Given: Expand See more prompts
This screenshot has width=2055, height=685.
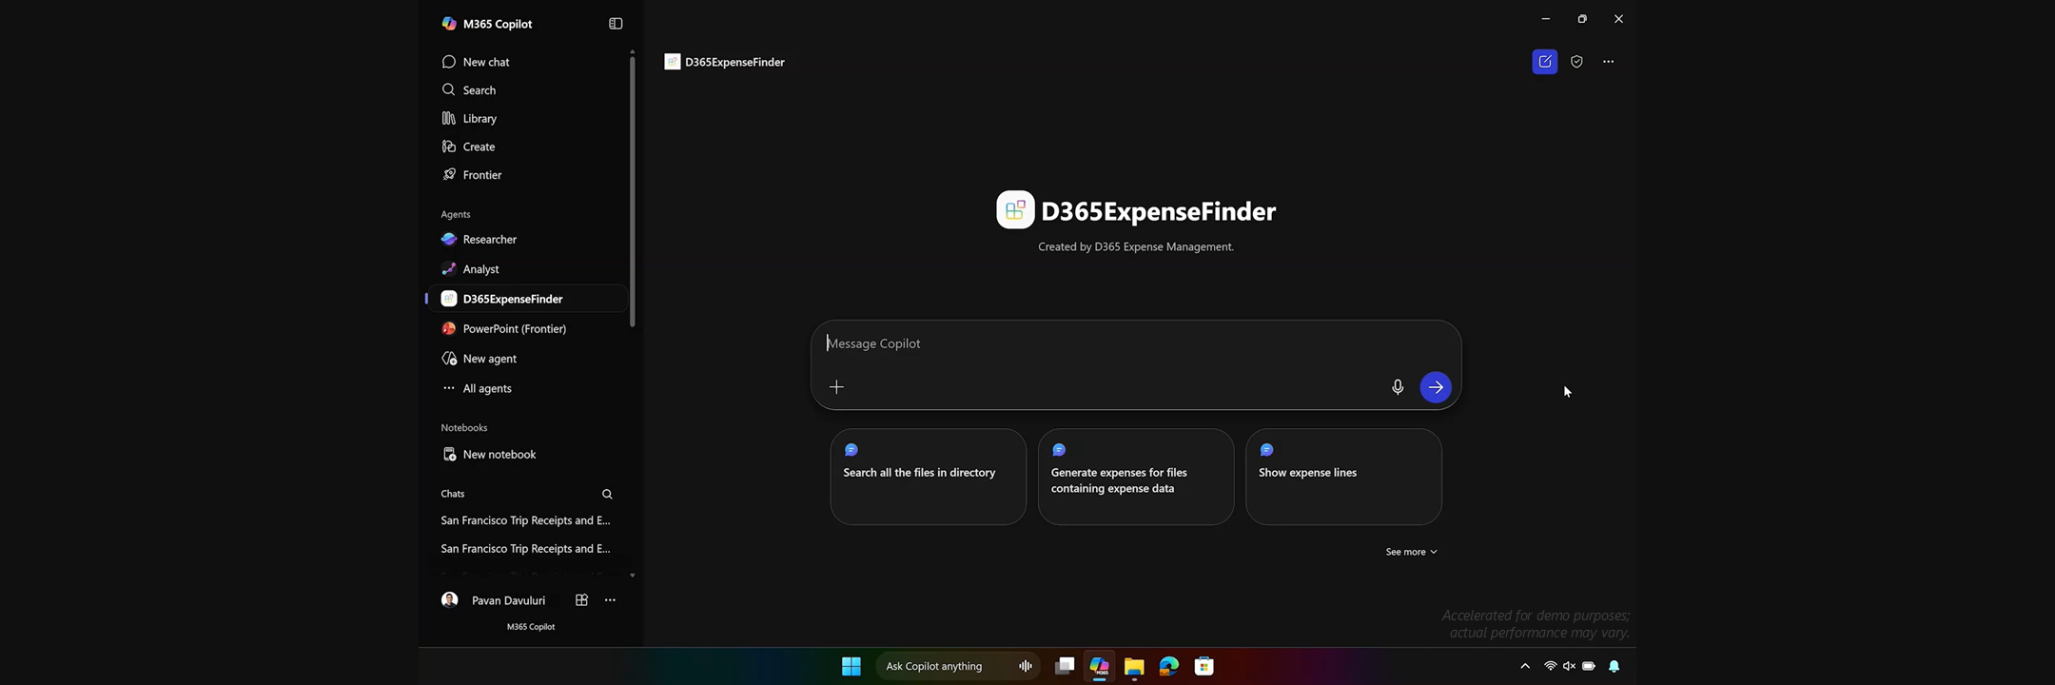Looking at the screenshot, I should tap(1411, 552).
